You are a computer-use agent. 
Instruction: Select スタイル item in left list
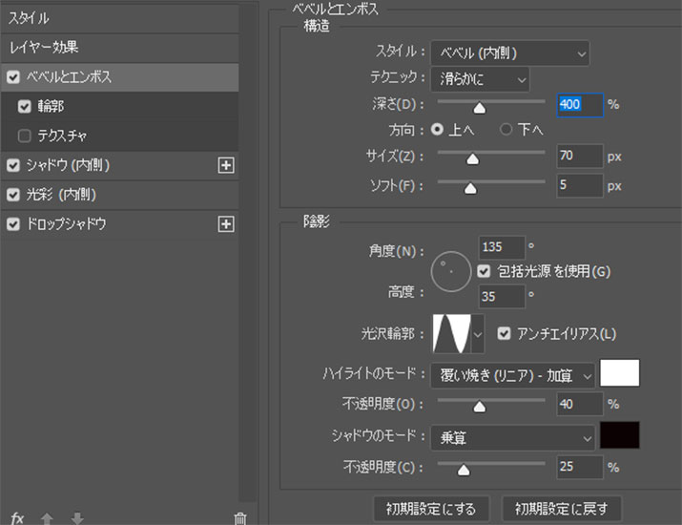[119, 18]
